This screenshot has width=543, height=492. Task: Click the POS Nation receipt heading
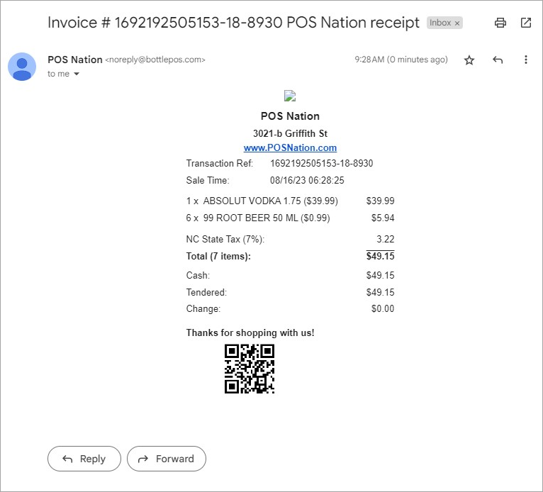click(290, 116)
